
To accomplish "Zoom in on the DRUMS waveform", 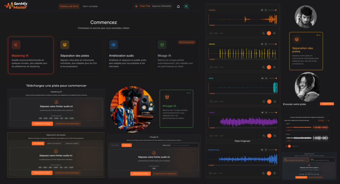I will click(x=275, y=67).
